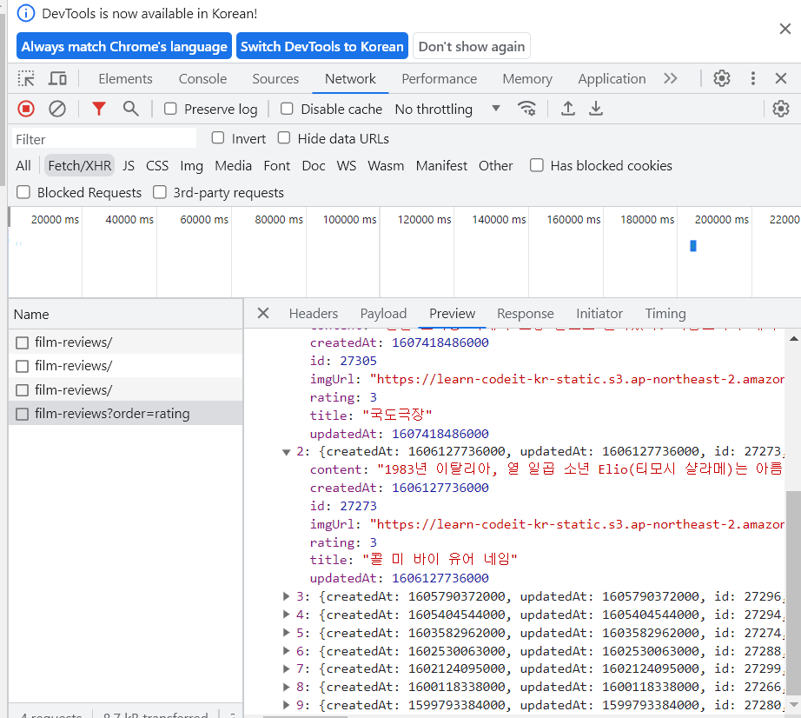The width and height of the screenshot is (801, 718).
Task: Dismiss the Korean language infobar
Action: click(x=785, y=29)
